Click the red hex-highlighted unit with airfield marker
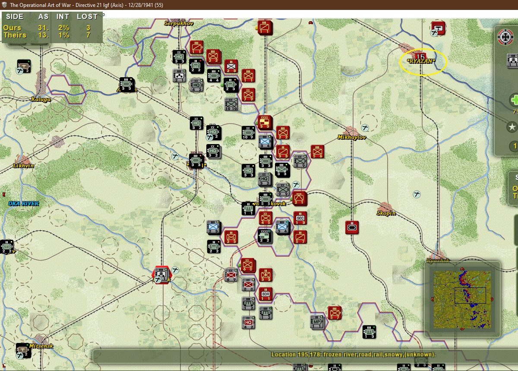Image resolution: width=518 pixels, height=371 pixels. click(x=162, y=274)
